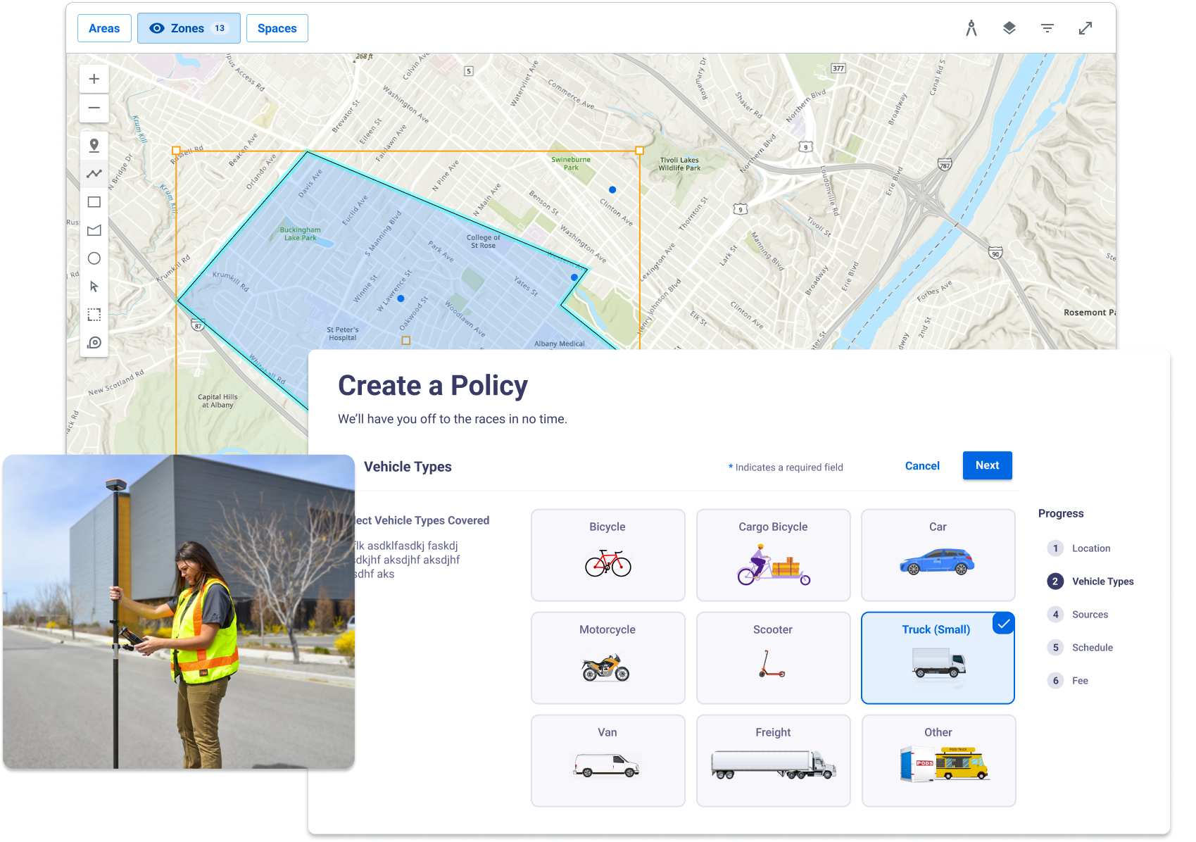This screenshot has width=1196, height=842.
Task: Select the circle drawing tool
Action: pyautogui.click(x=94, y=258)
